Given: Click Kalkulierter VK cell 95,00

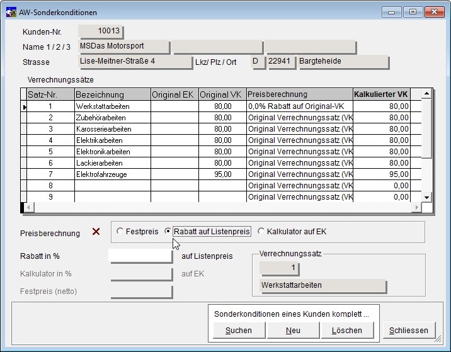Looking at the screenshot, I should [x=381, y=174].
